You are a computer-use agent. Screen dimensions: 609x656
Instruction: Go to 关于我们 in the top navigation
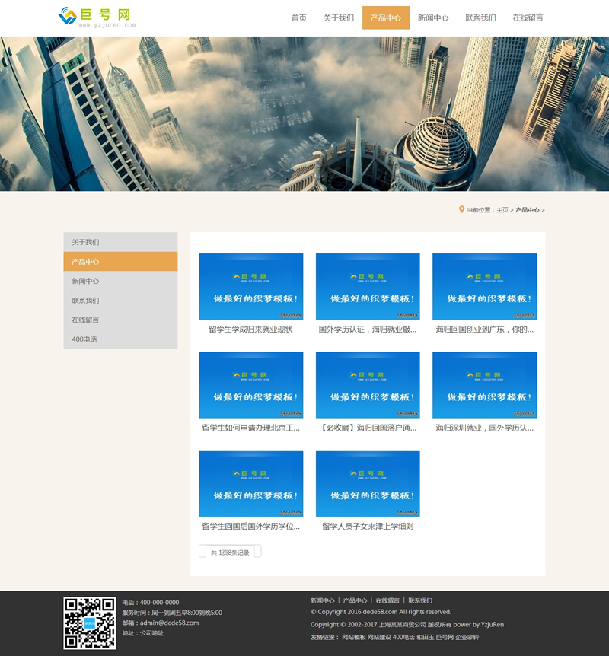[338, 18]
